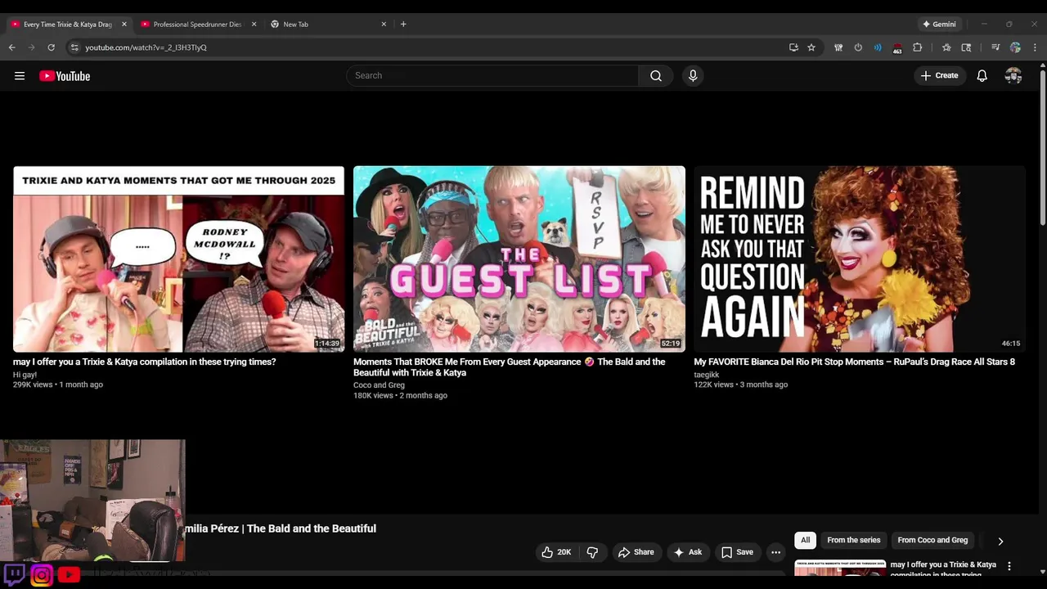1047x589 pixels.
Task: Click the install app icon in address bar
Action: (793, 47)
